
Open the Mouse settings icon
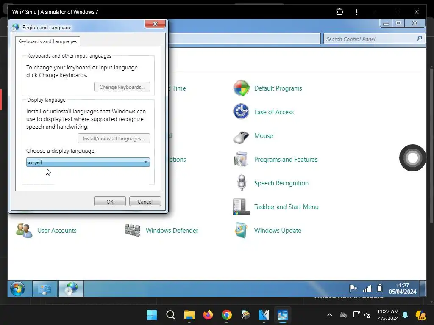click(x=241, y=137)
